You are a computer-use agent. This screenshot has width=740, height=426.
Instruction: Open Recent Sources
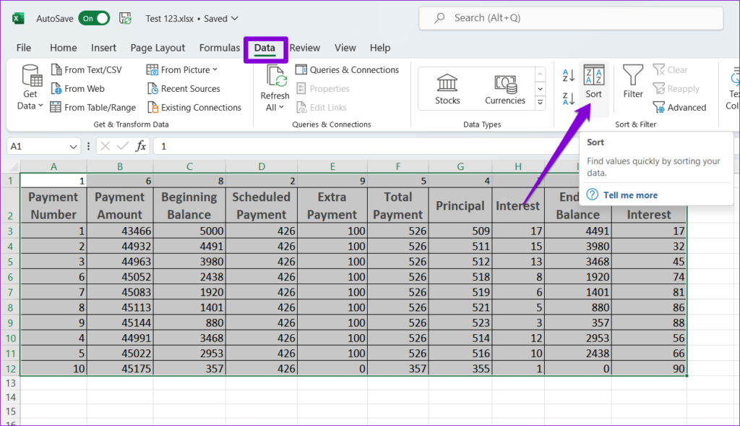tap(185, 88)
